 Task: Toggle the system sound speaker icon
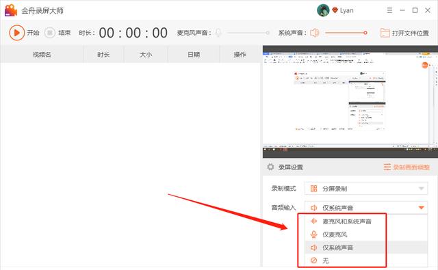pos(315,33)
